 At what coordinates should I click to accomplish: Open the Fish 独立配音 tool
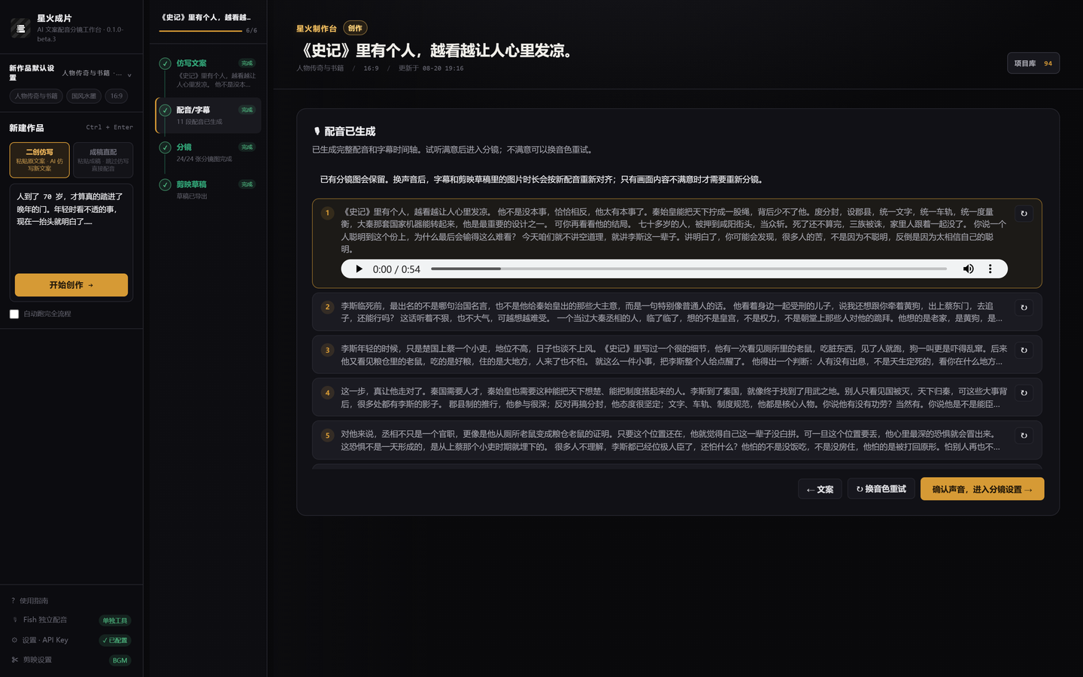pos(71,620)
